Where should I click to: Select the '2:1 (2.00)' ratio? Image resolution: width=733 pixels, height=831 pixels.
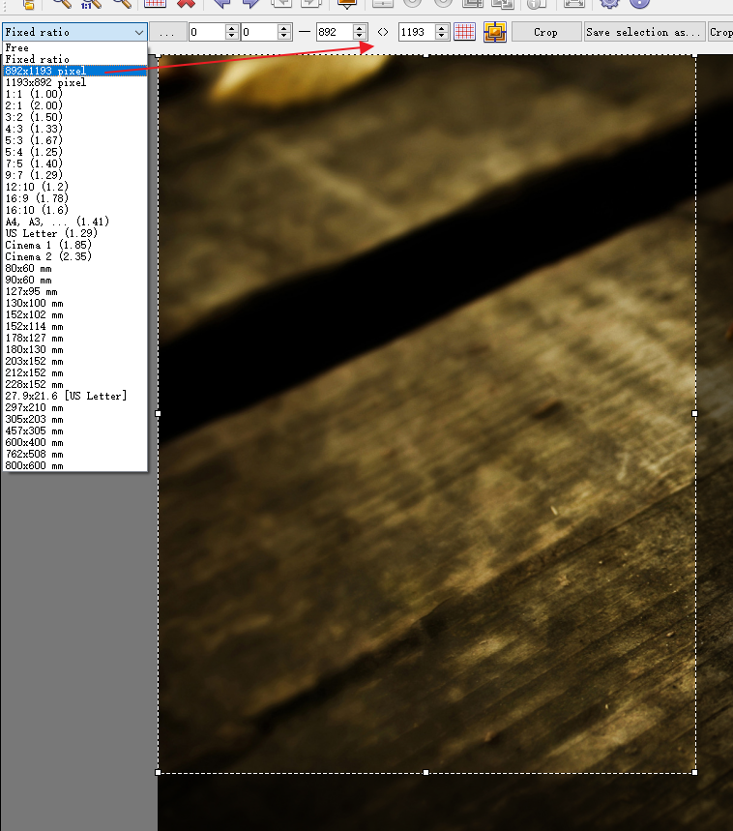click(x=74, y=106)
